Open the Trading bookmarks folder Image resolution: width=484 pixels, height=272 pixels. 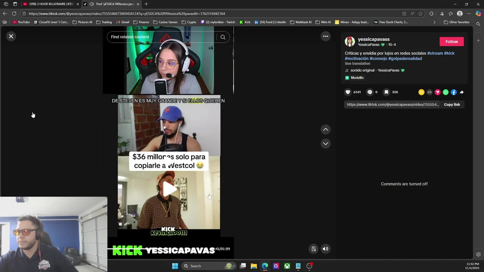(x=104, y=22)
